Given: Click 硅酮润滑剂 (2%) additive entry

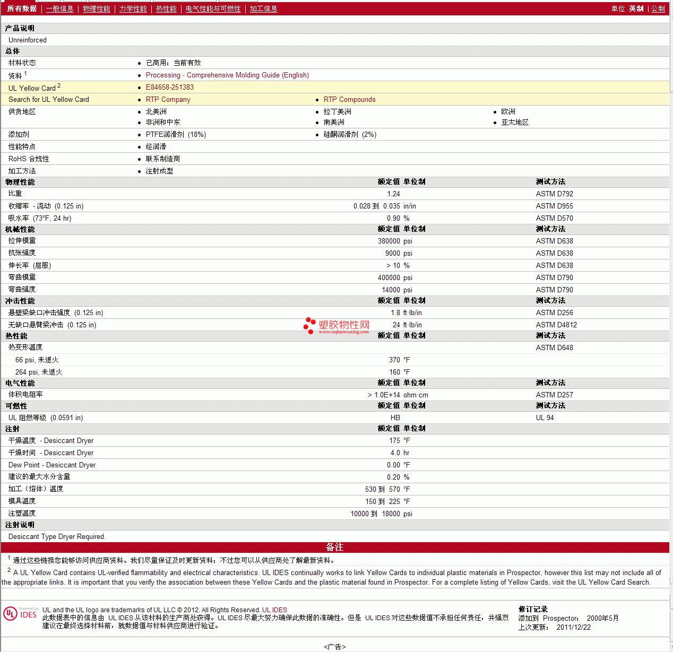Looking at the screenshot, I should tap(350, 135).
